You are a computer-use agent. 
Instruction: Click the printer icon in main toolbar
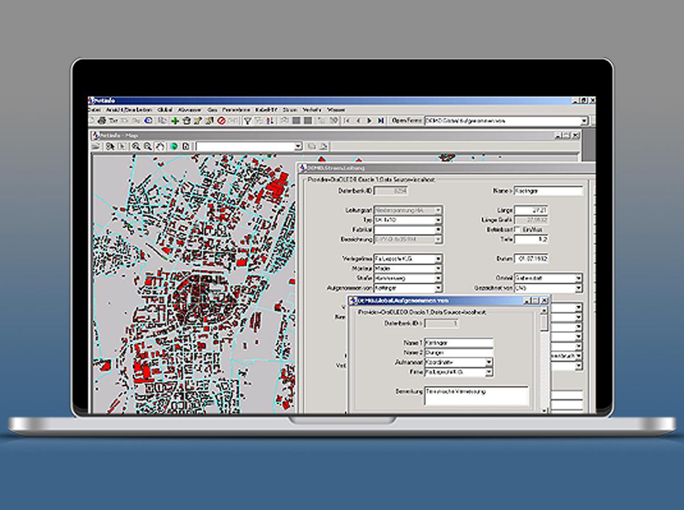pos(102,121)
